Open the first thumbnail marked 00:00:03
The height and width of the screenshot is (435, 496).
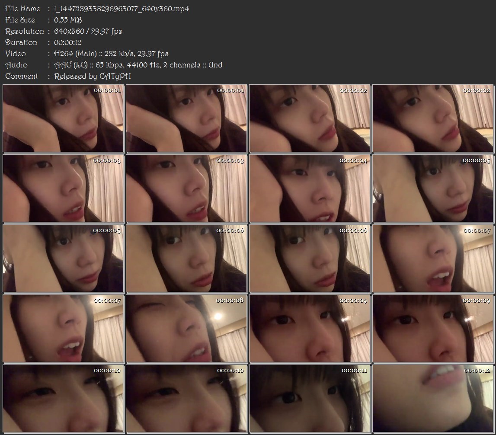pos(63,189)
